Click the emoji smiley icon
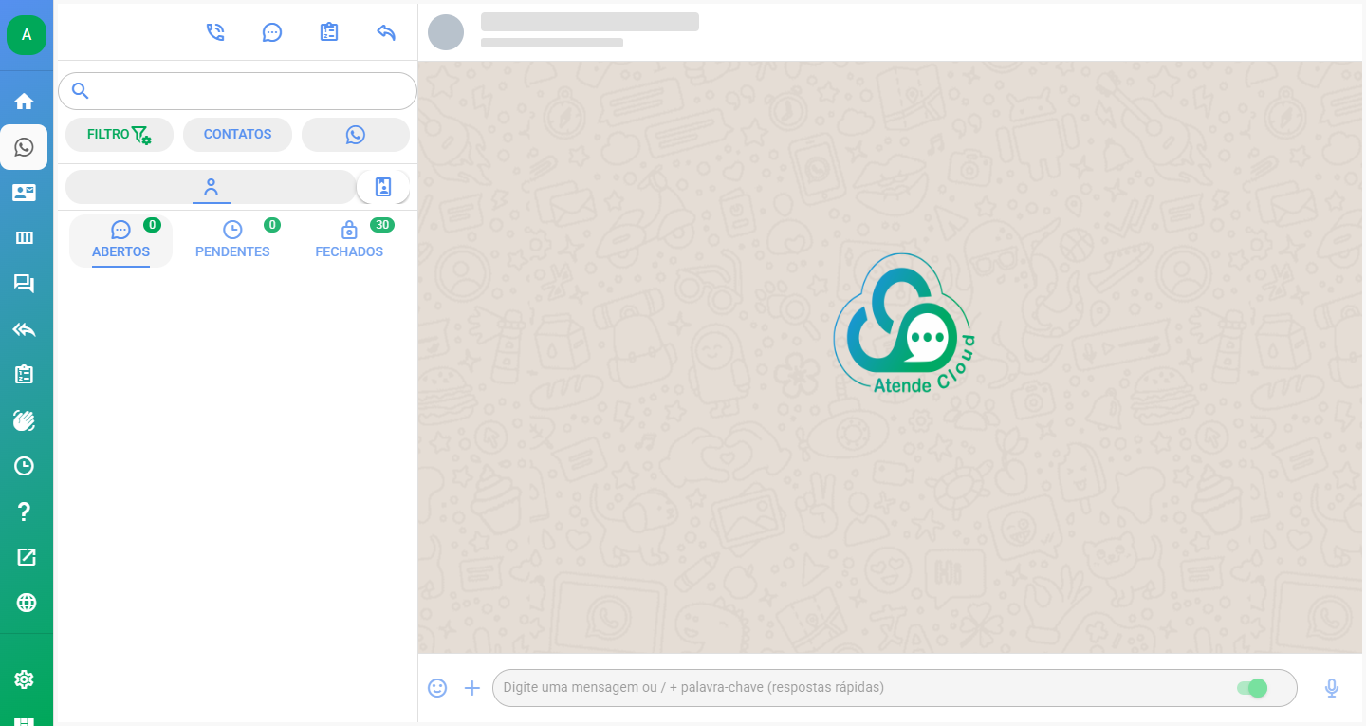The width and height of the screenshot is (1366, 726). point(437,688)
